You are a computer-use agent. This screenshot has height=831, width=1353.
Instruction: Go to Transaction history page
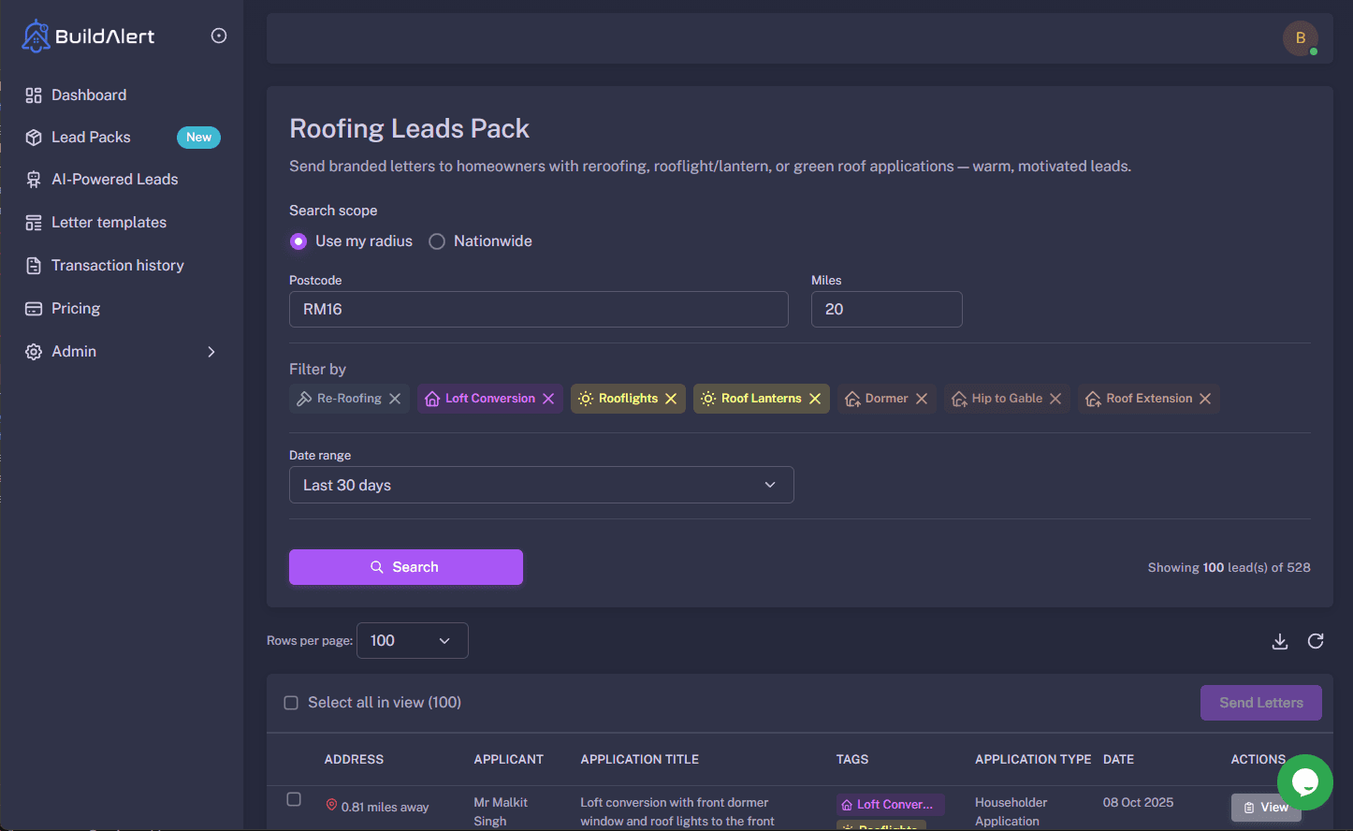(117, 266)
